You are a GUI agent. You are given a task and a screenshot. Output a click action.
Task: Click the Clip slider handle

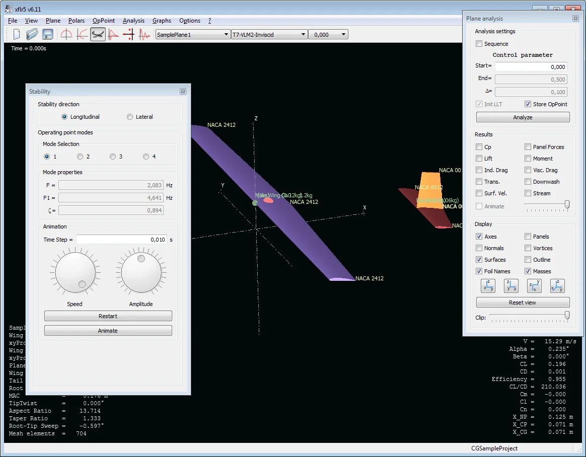[x=567, y=316]
